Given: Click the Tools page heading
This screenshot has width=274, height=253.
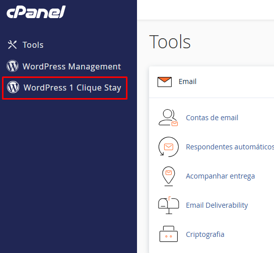Looking at the screenshot, I should coord(170,42).
